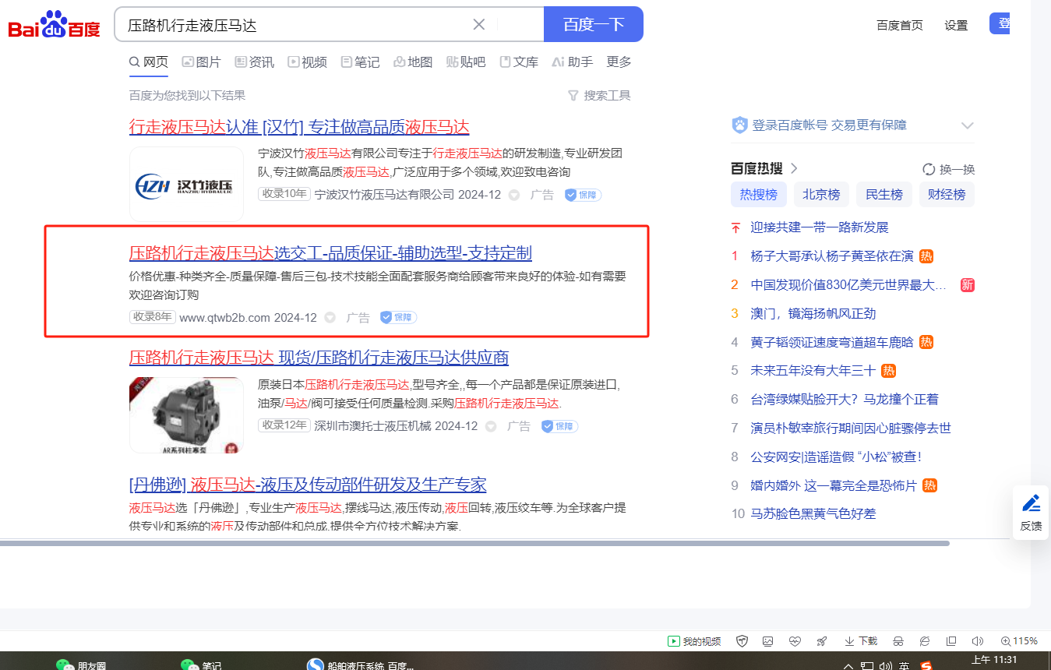
Task: Open result 行走液压马达认准 [汉竹]
Action: pyautogui.click(x=299, y=127)
